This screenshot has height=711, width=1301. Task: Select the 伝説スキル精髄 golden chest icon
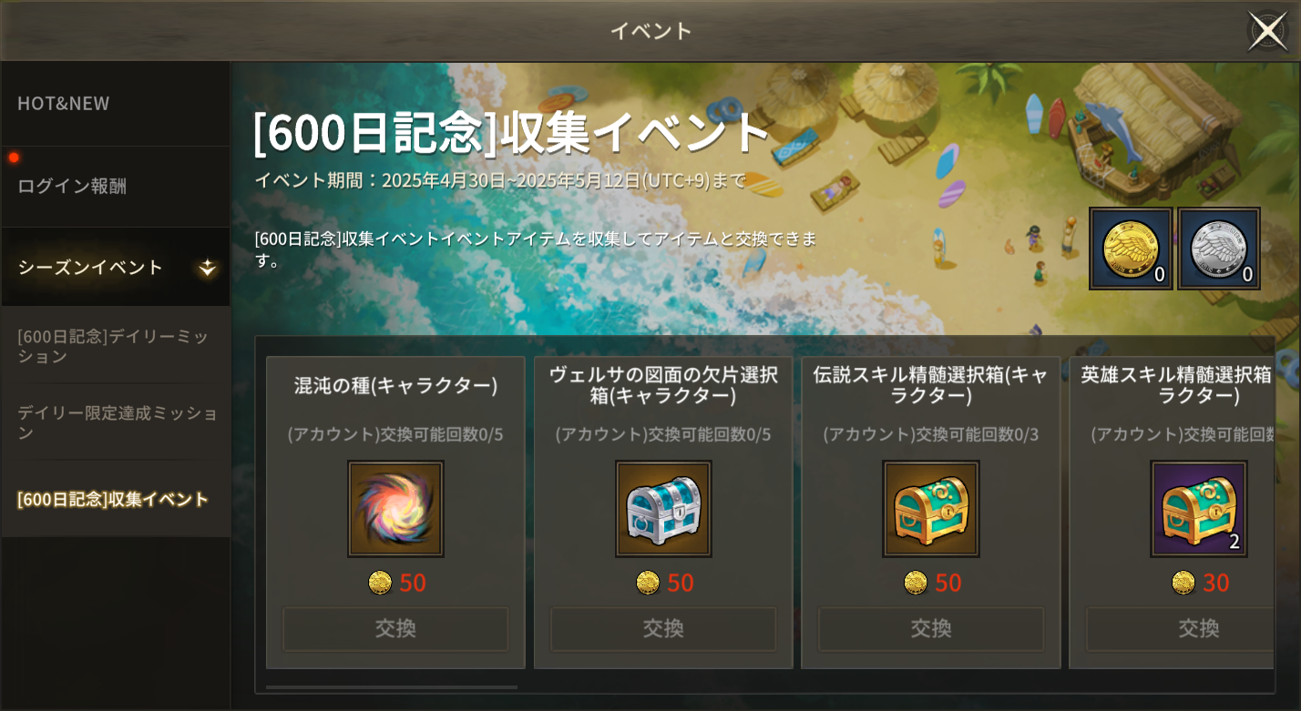[x=931, y=509]
